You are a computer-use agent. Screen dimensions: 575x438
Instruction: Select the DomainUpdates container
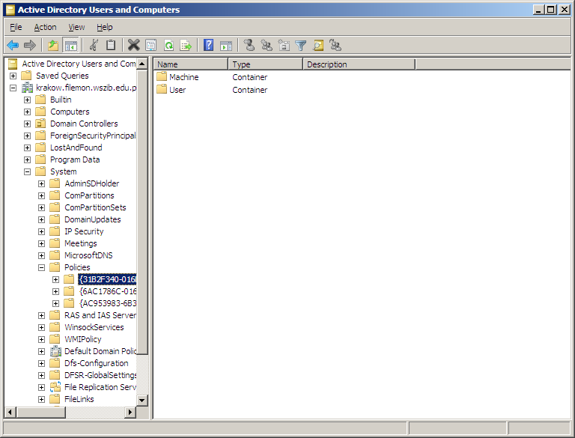92,219
